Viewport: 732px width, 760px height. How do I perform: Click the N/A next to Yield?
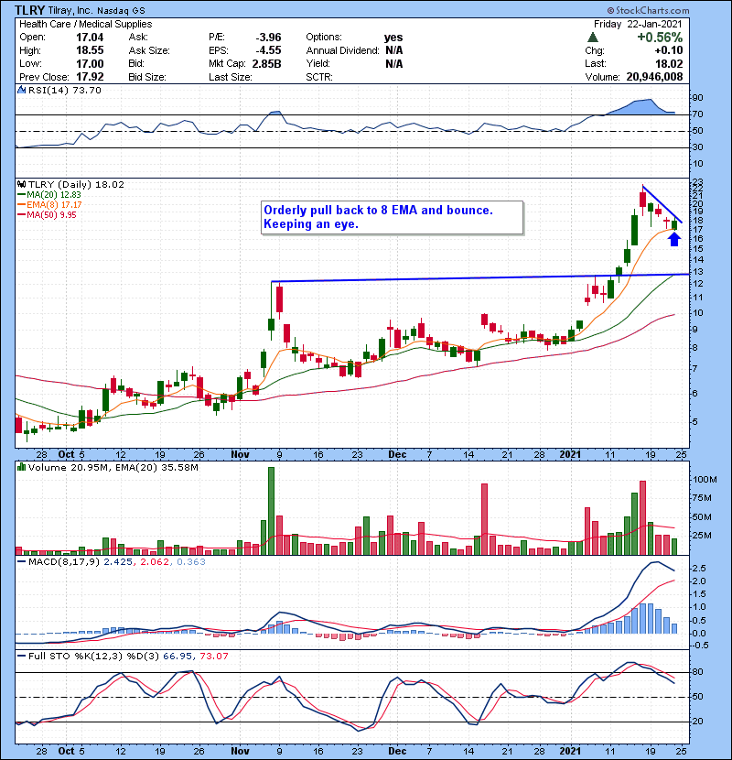click(x=394, y=64)
